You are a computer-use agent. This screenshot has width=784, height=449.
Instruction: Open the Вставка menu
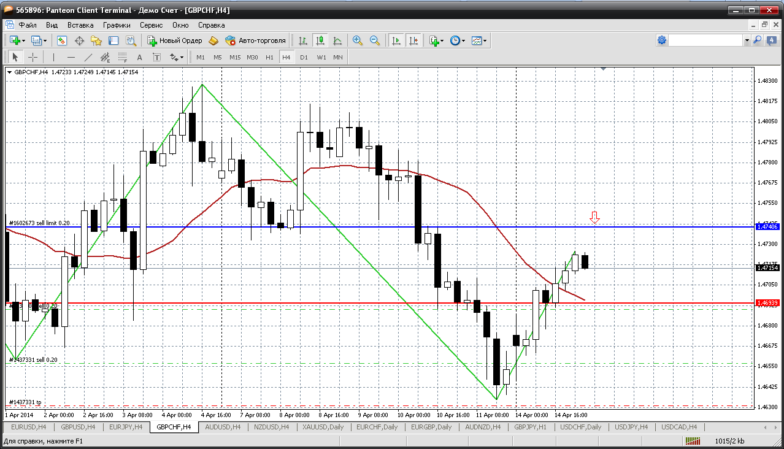click(80, 25)
